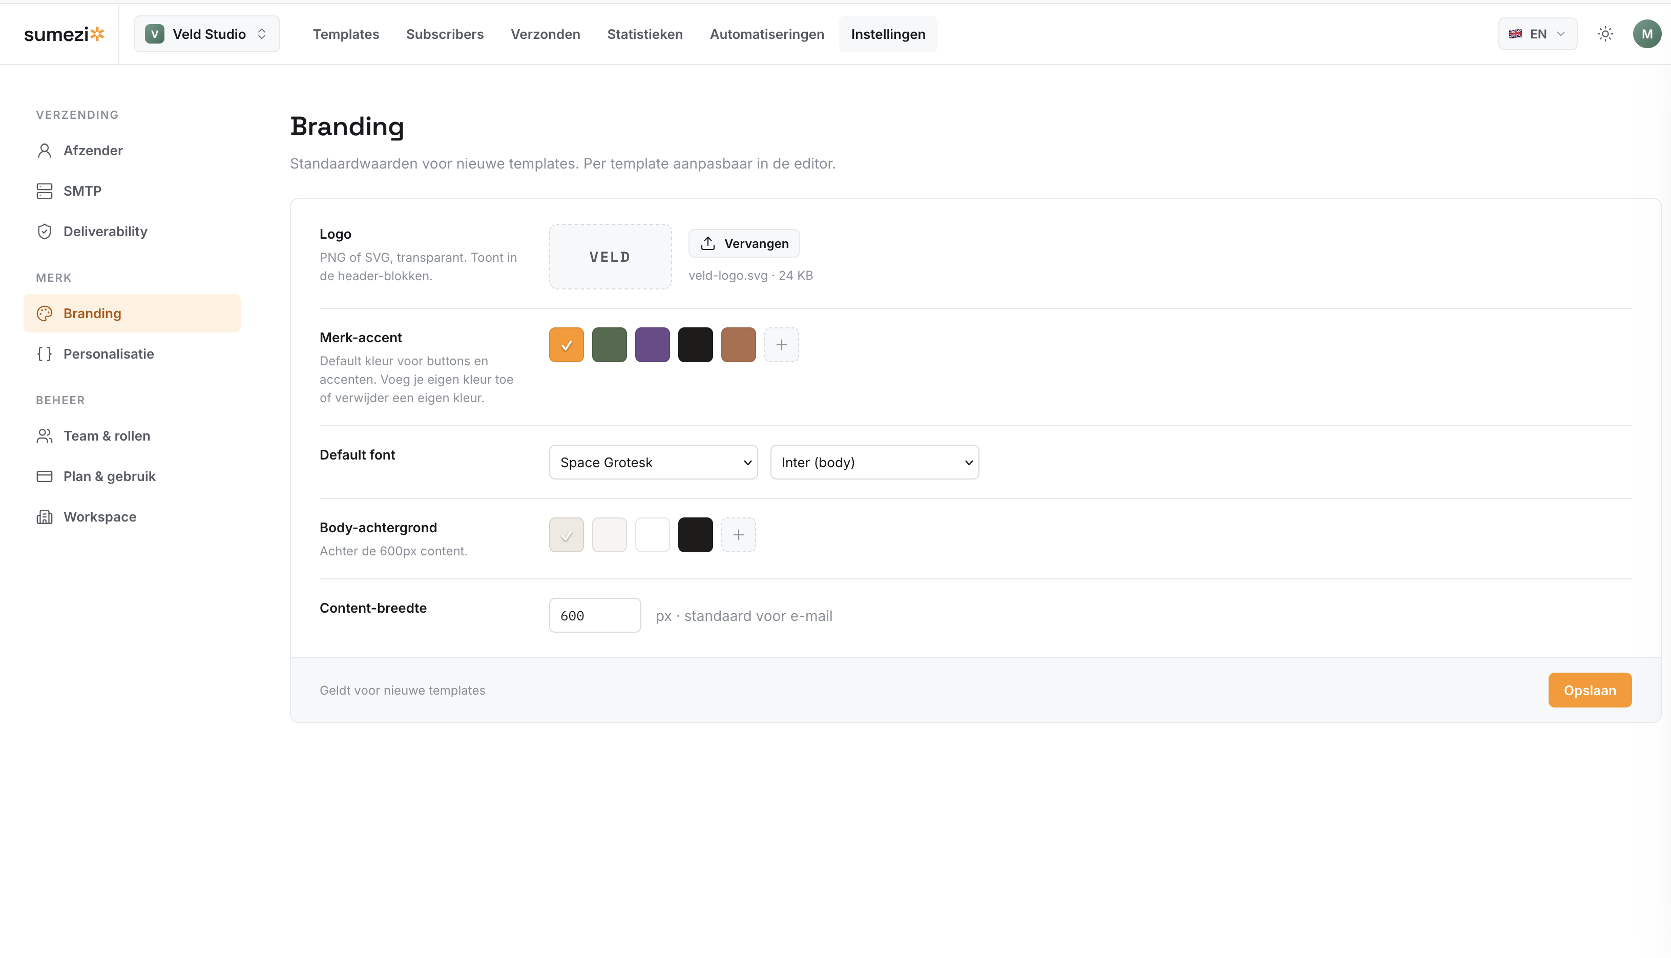Select the green Merk-accent swatch
Screen dimensions: 1671x958
click(x=609, y=345)
